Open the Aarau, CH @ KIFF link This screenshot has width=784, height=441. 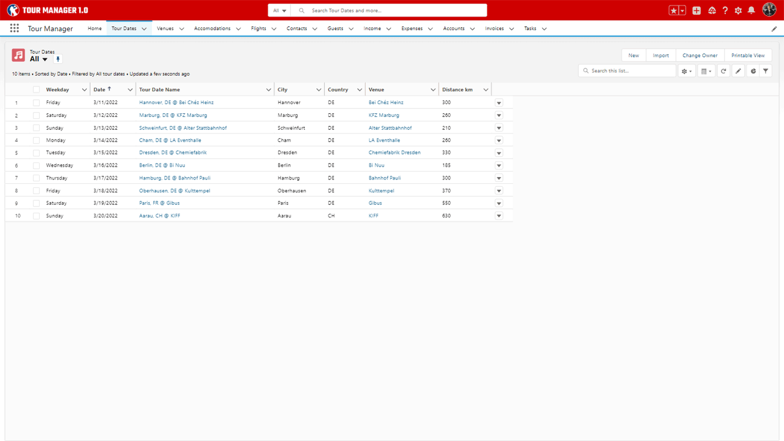point(159,216)
